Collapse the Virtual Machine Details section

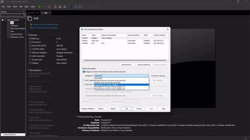[x=77, y=117]
